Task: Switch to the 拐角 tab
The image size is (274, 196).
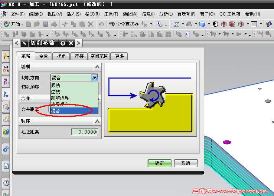Action: point(61,56)
